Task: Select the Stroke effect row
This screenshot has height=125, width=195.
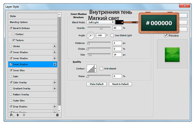Action: tap(33, 46)
